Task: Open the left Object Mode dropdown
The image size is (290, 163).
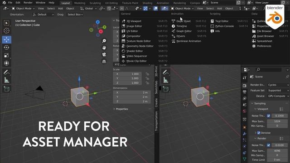Action: click(23, 9)
